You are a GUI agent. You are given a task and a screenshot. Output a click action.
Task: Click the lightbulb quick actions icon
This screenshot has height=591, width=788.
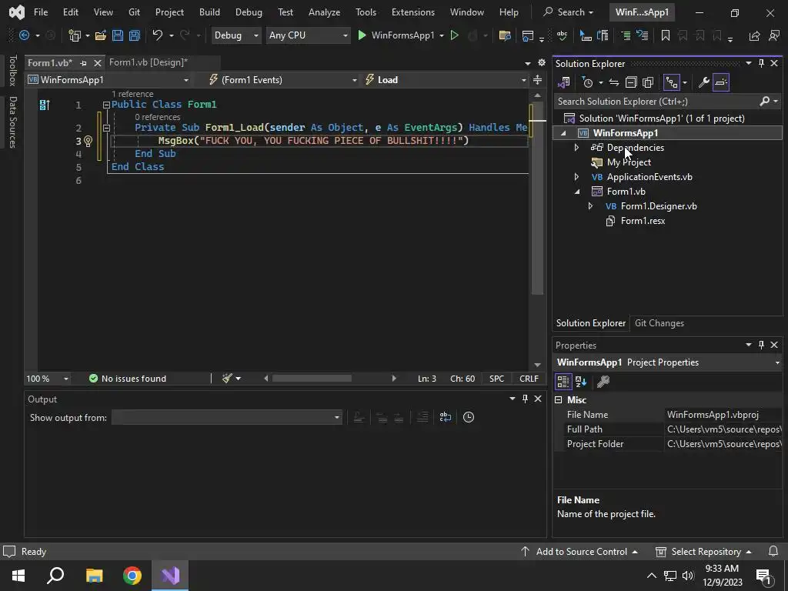tap(88, 142)
